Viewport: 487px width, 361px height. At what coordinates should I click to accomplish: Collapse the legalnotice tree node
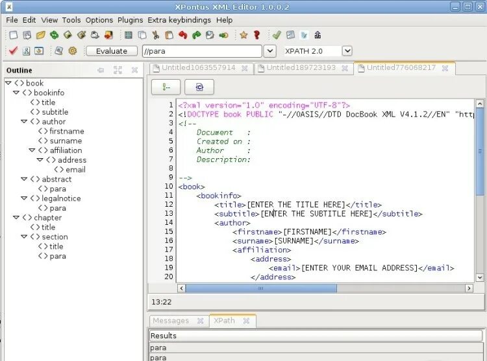[x=24, y=198]
